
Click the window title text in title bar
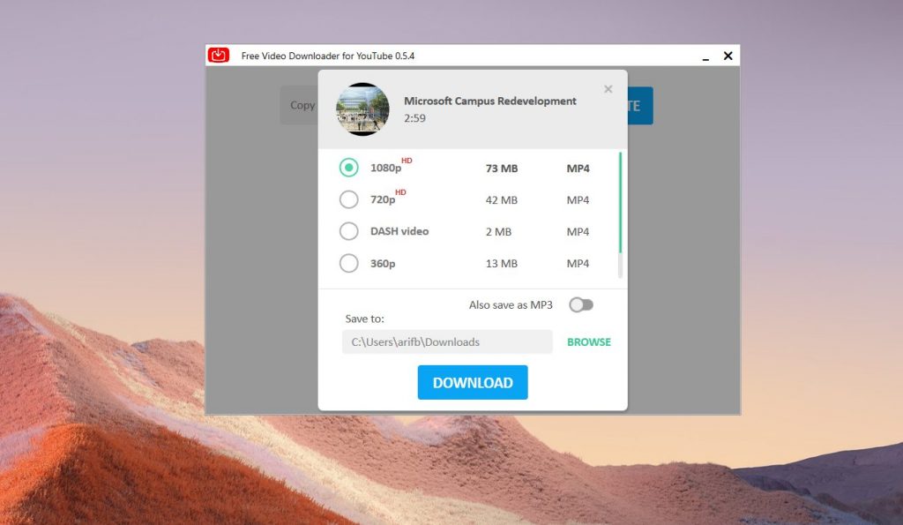328,56
